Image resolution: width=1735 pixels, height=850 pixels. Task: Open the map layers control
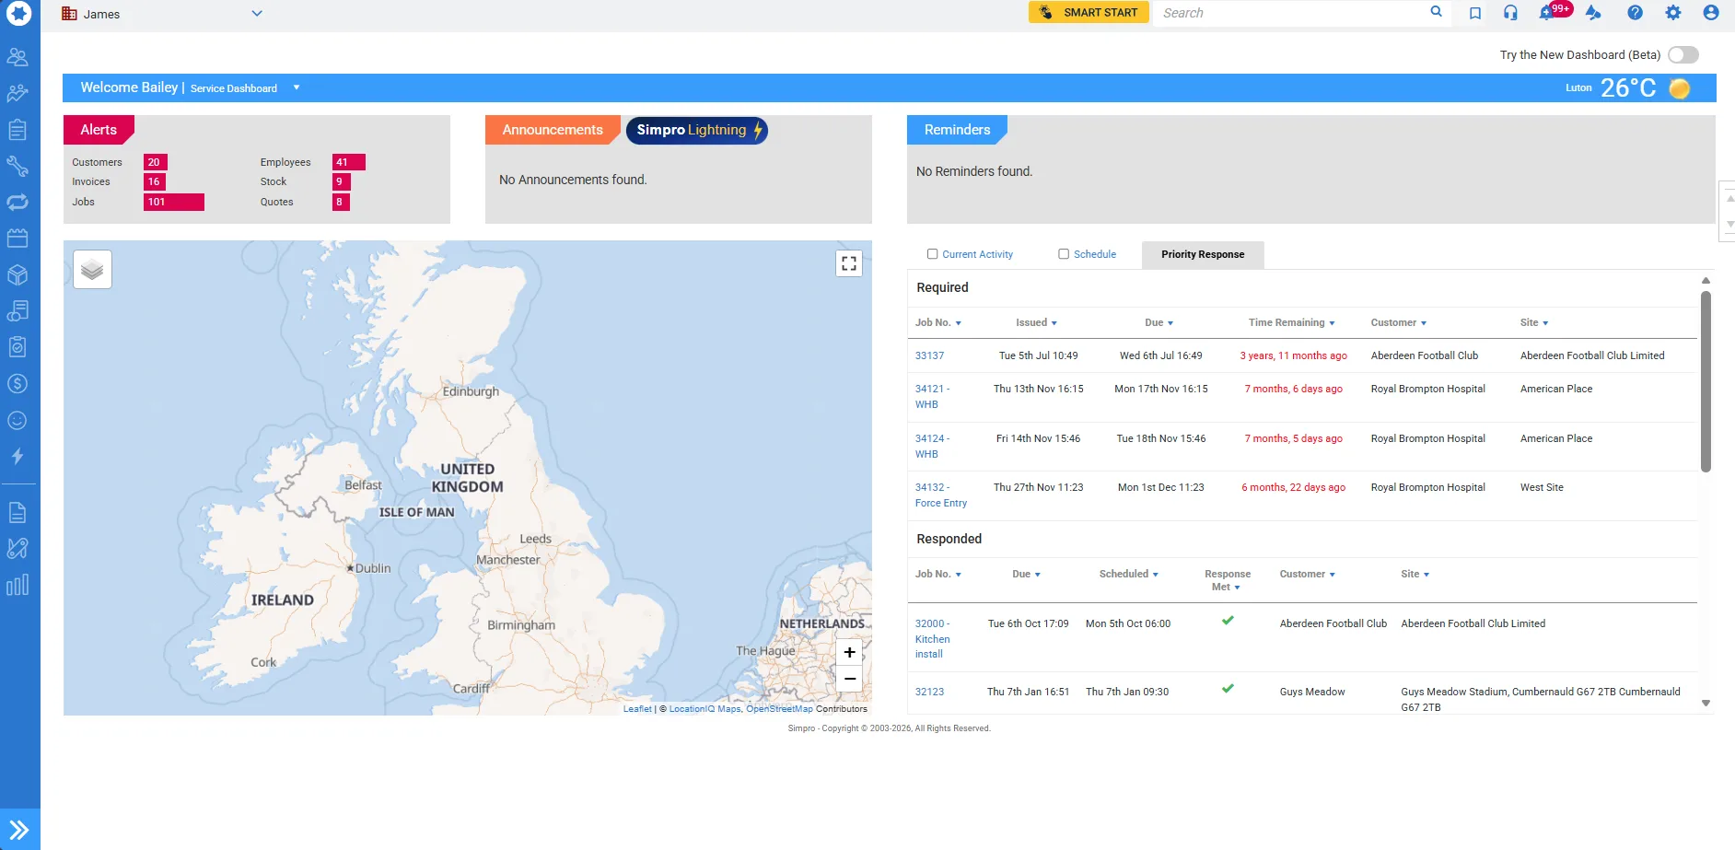tap(92, 270)
